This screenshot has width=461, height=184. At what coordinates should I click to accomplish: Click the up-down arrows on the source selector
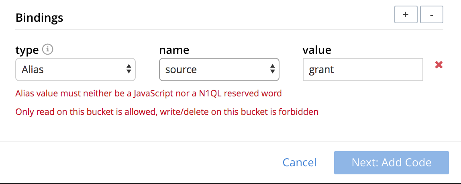(272, 69)
